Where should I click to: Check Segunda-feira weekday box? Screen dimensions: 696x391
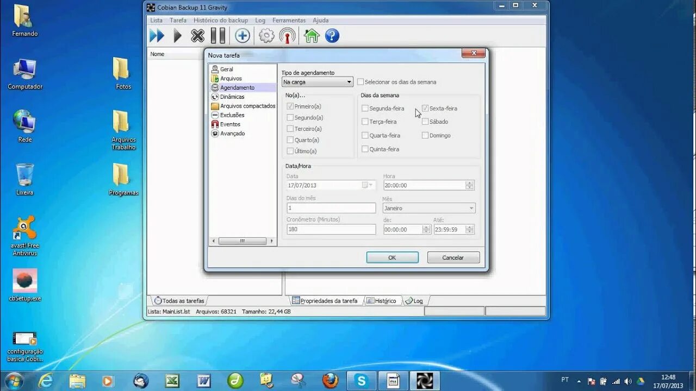(365, 108)
